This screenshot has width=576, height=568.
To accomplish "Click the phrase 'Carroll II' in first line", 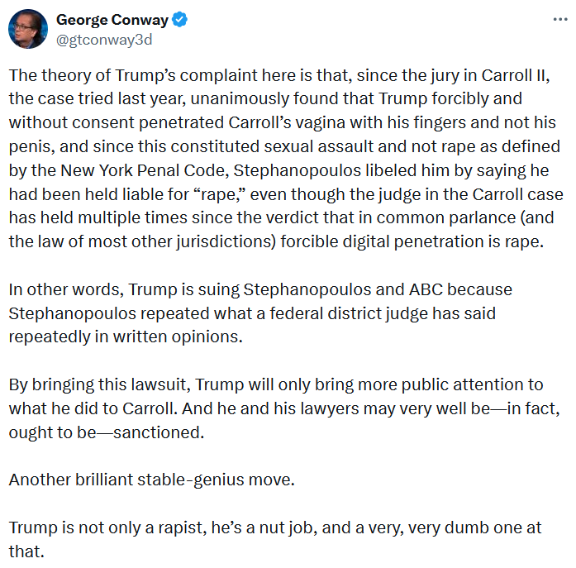I will point(515,75).
